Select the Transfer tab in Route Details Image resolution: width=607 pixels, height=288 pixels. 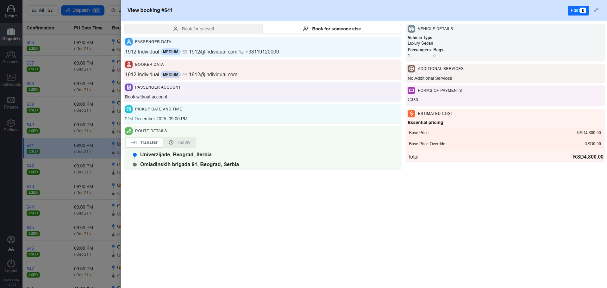[x=144, y=142]
